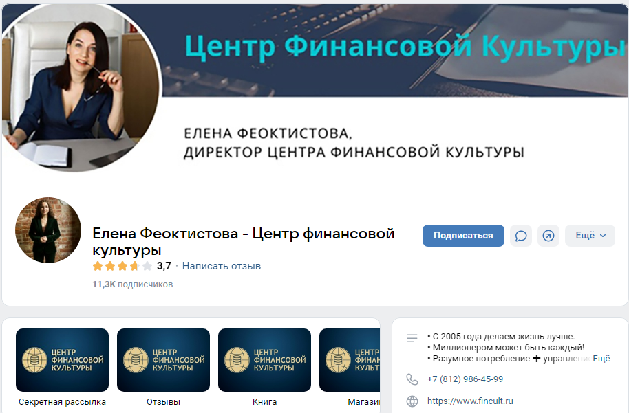View the 11,3K подписчиков list
629x413 pixels.
(132, 284)
